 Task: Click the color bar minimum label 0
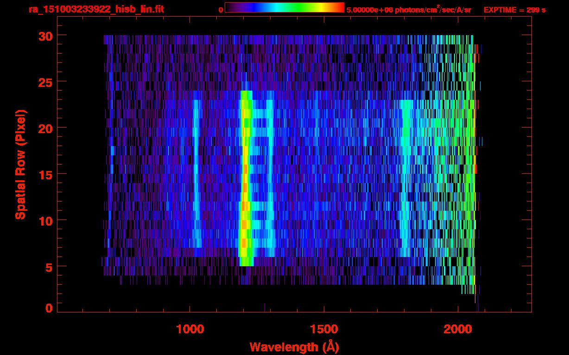coord(221,10)
